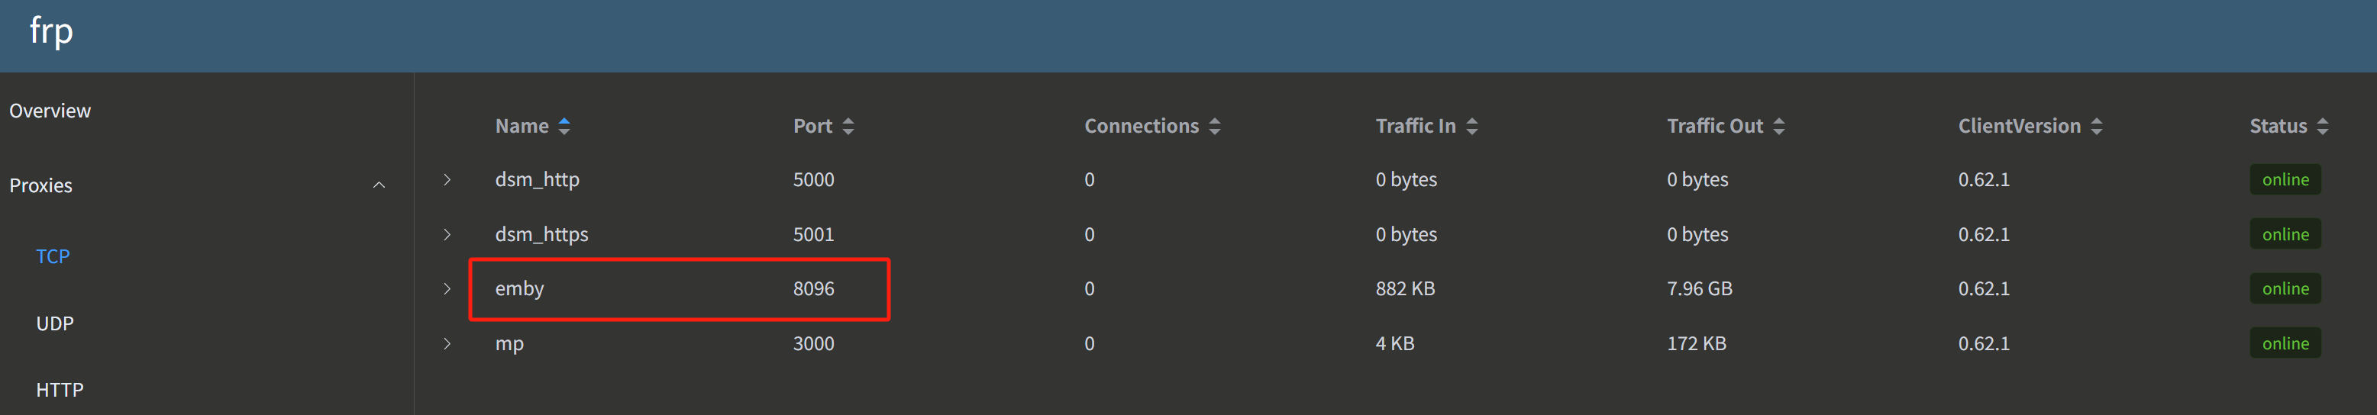
Task: Expand the dsm_https row details
Action: 447,234
